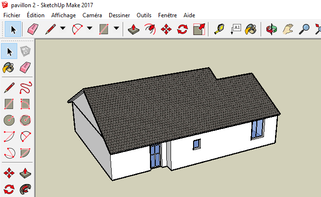Open the Caméra menu

(x=92, y=15)
